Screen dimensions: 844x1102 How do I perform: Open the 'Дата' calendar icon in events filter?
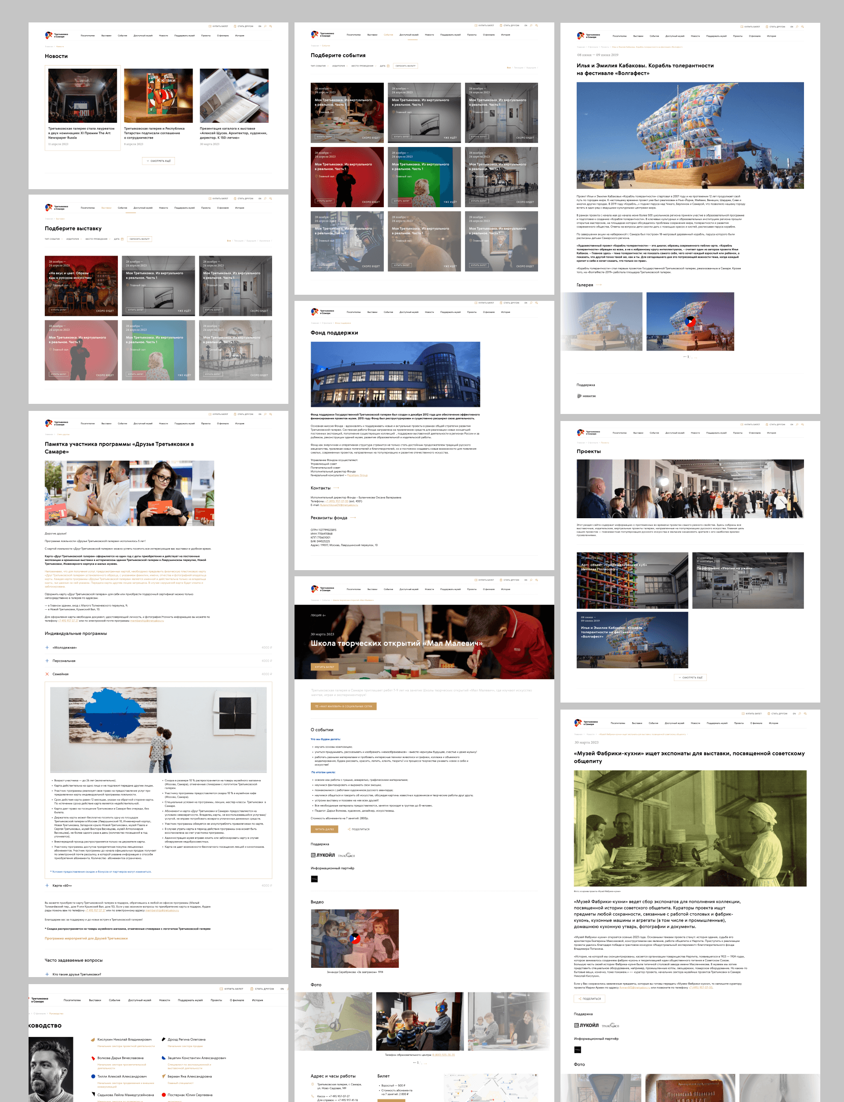click(388, 66)
